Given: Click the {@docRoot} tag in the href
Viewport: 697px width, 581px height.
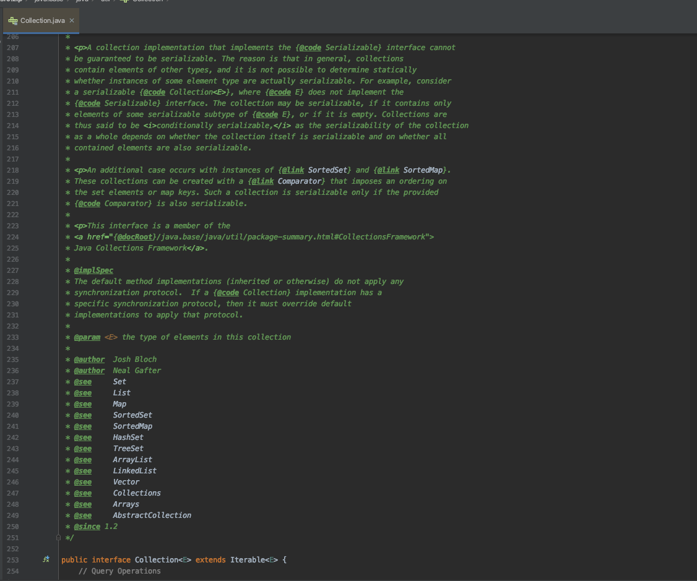Looking at the screenshot, I should point(136,237).
